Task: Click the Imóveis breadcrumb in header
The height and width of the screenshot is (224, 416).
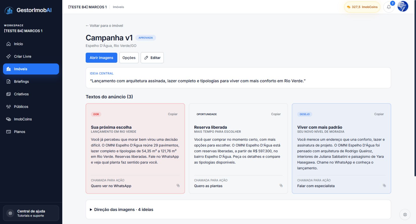Action: [x=118, y=7]
